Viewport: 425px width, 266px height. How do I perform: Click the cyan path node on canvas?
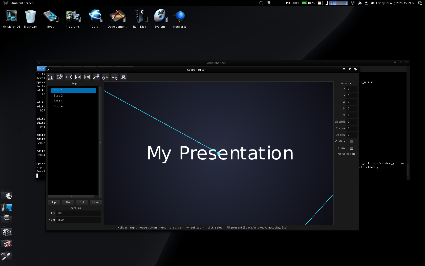coord(219,153)
